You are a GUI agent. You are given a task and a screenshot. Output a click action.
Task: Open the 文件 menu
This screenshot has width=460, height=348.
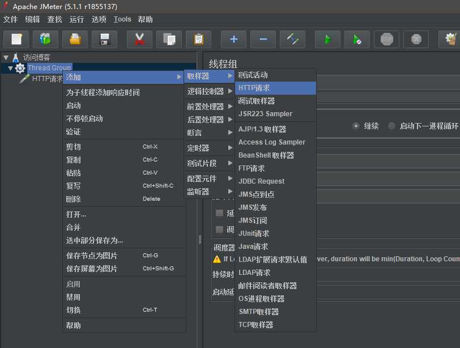click(x=11, y=19)
